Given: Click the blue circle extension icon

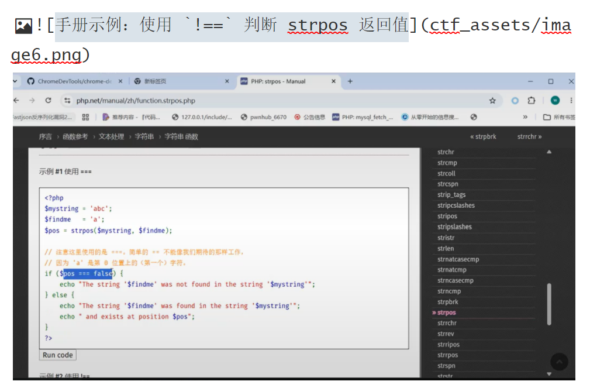Looking at the screenshot, I should click(515, 100).
